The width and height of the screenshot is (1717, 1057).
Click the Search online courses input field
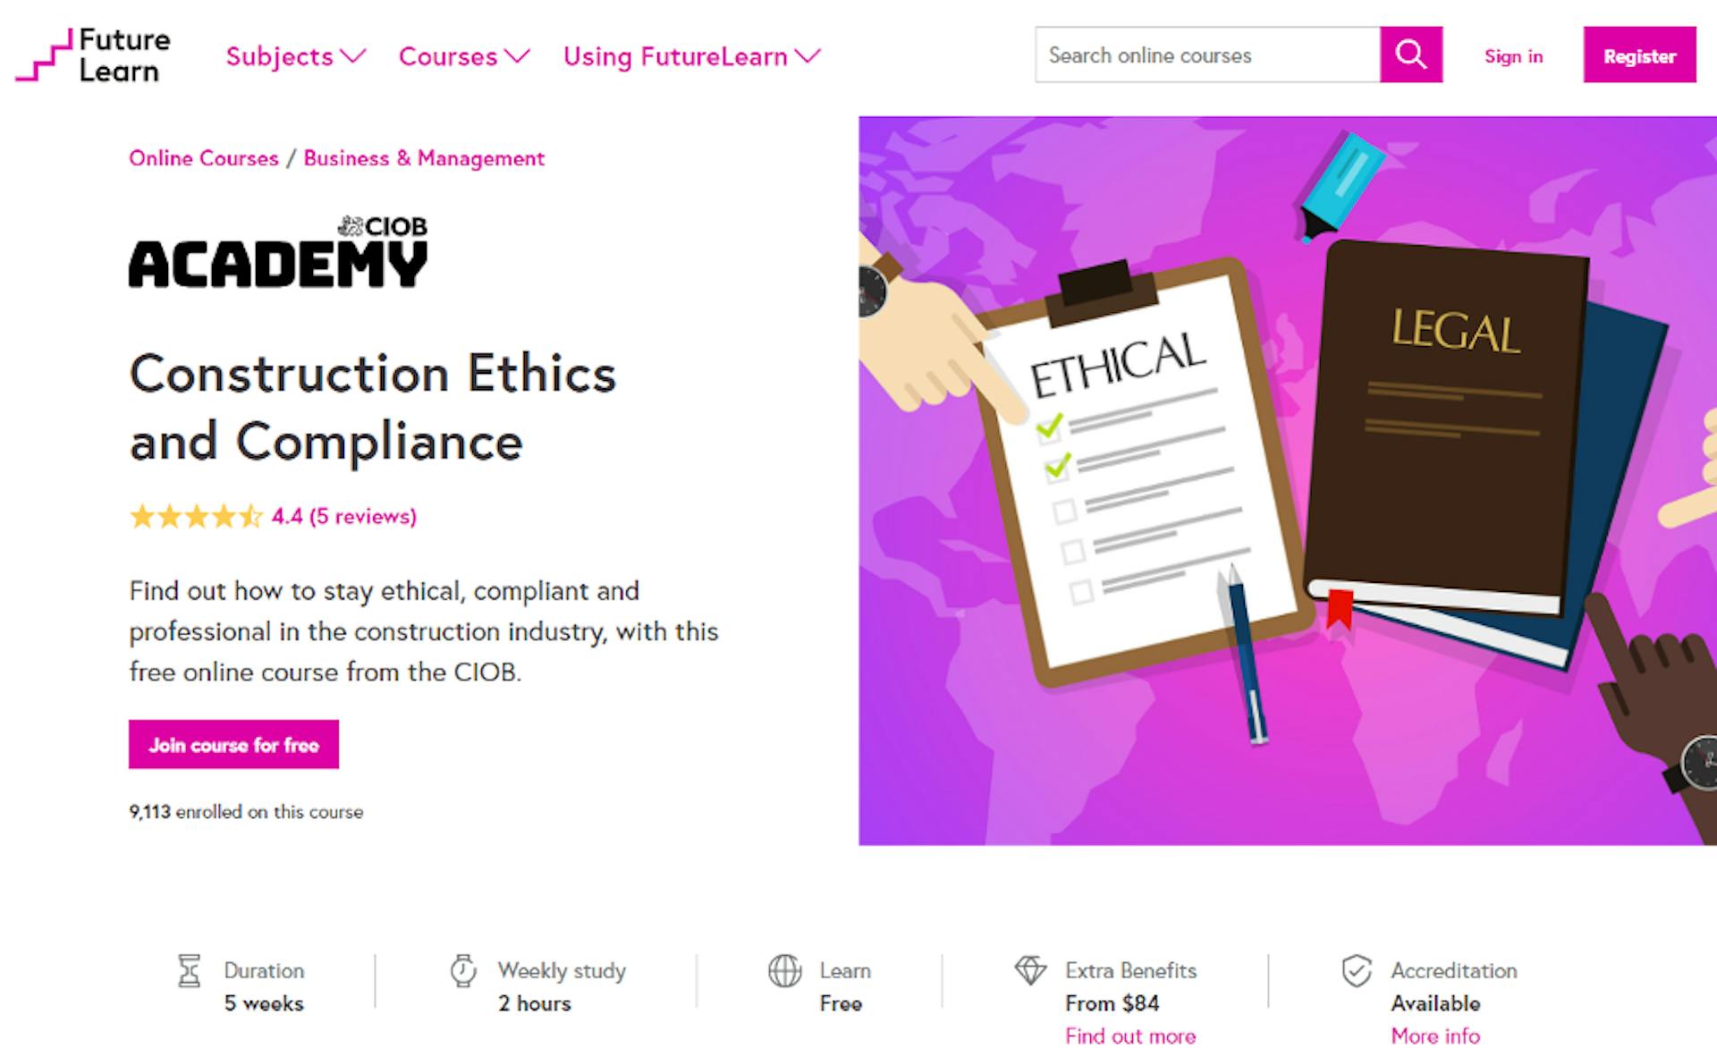pyautogui.click(x=1206, y=55)
